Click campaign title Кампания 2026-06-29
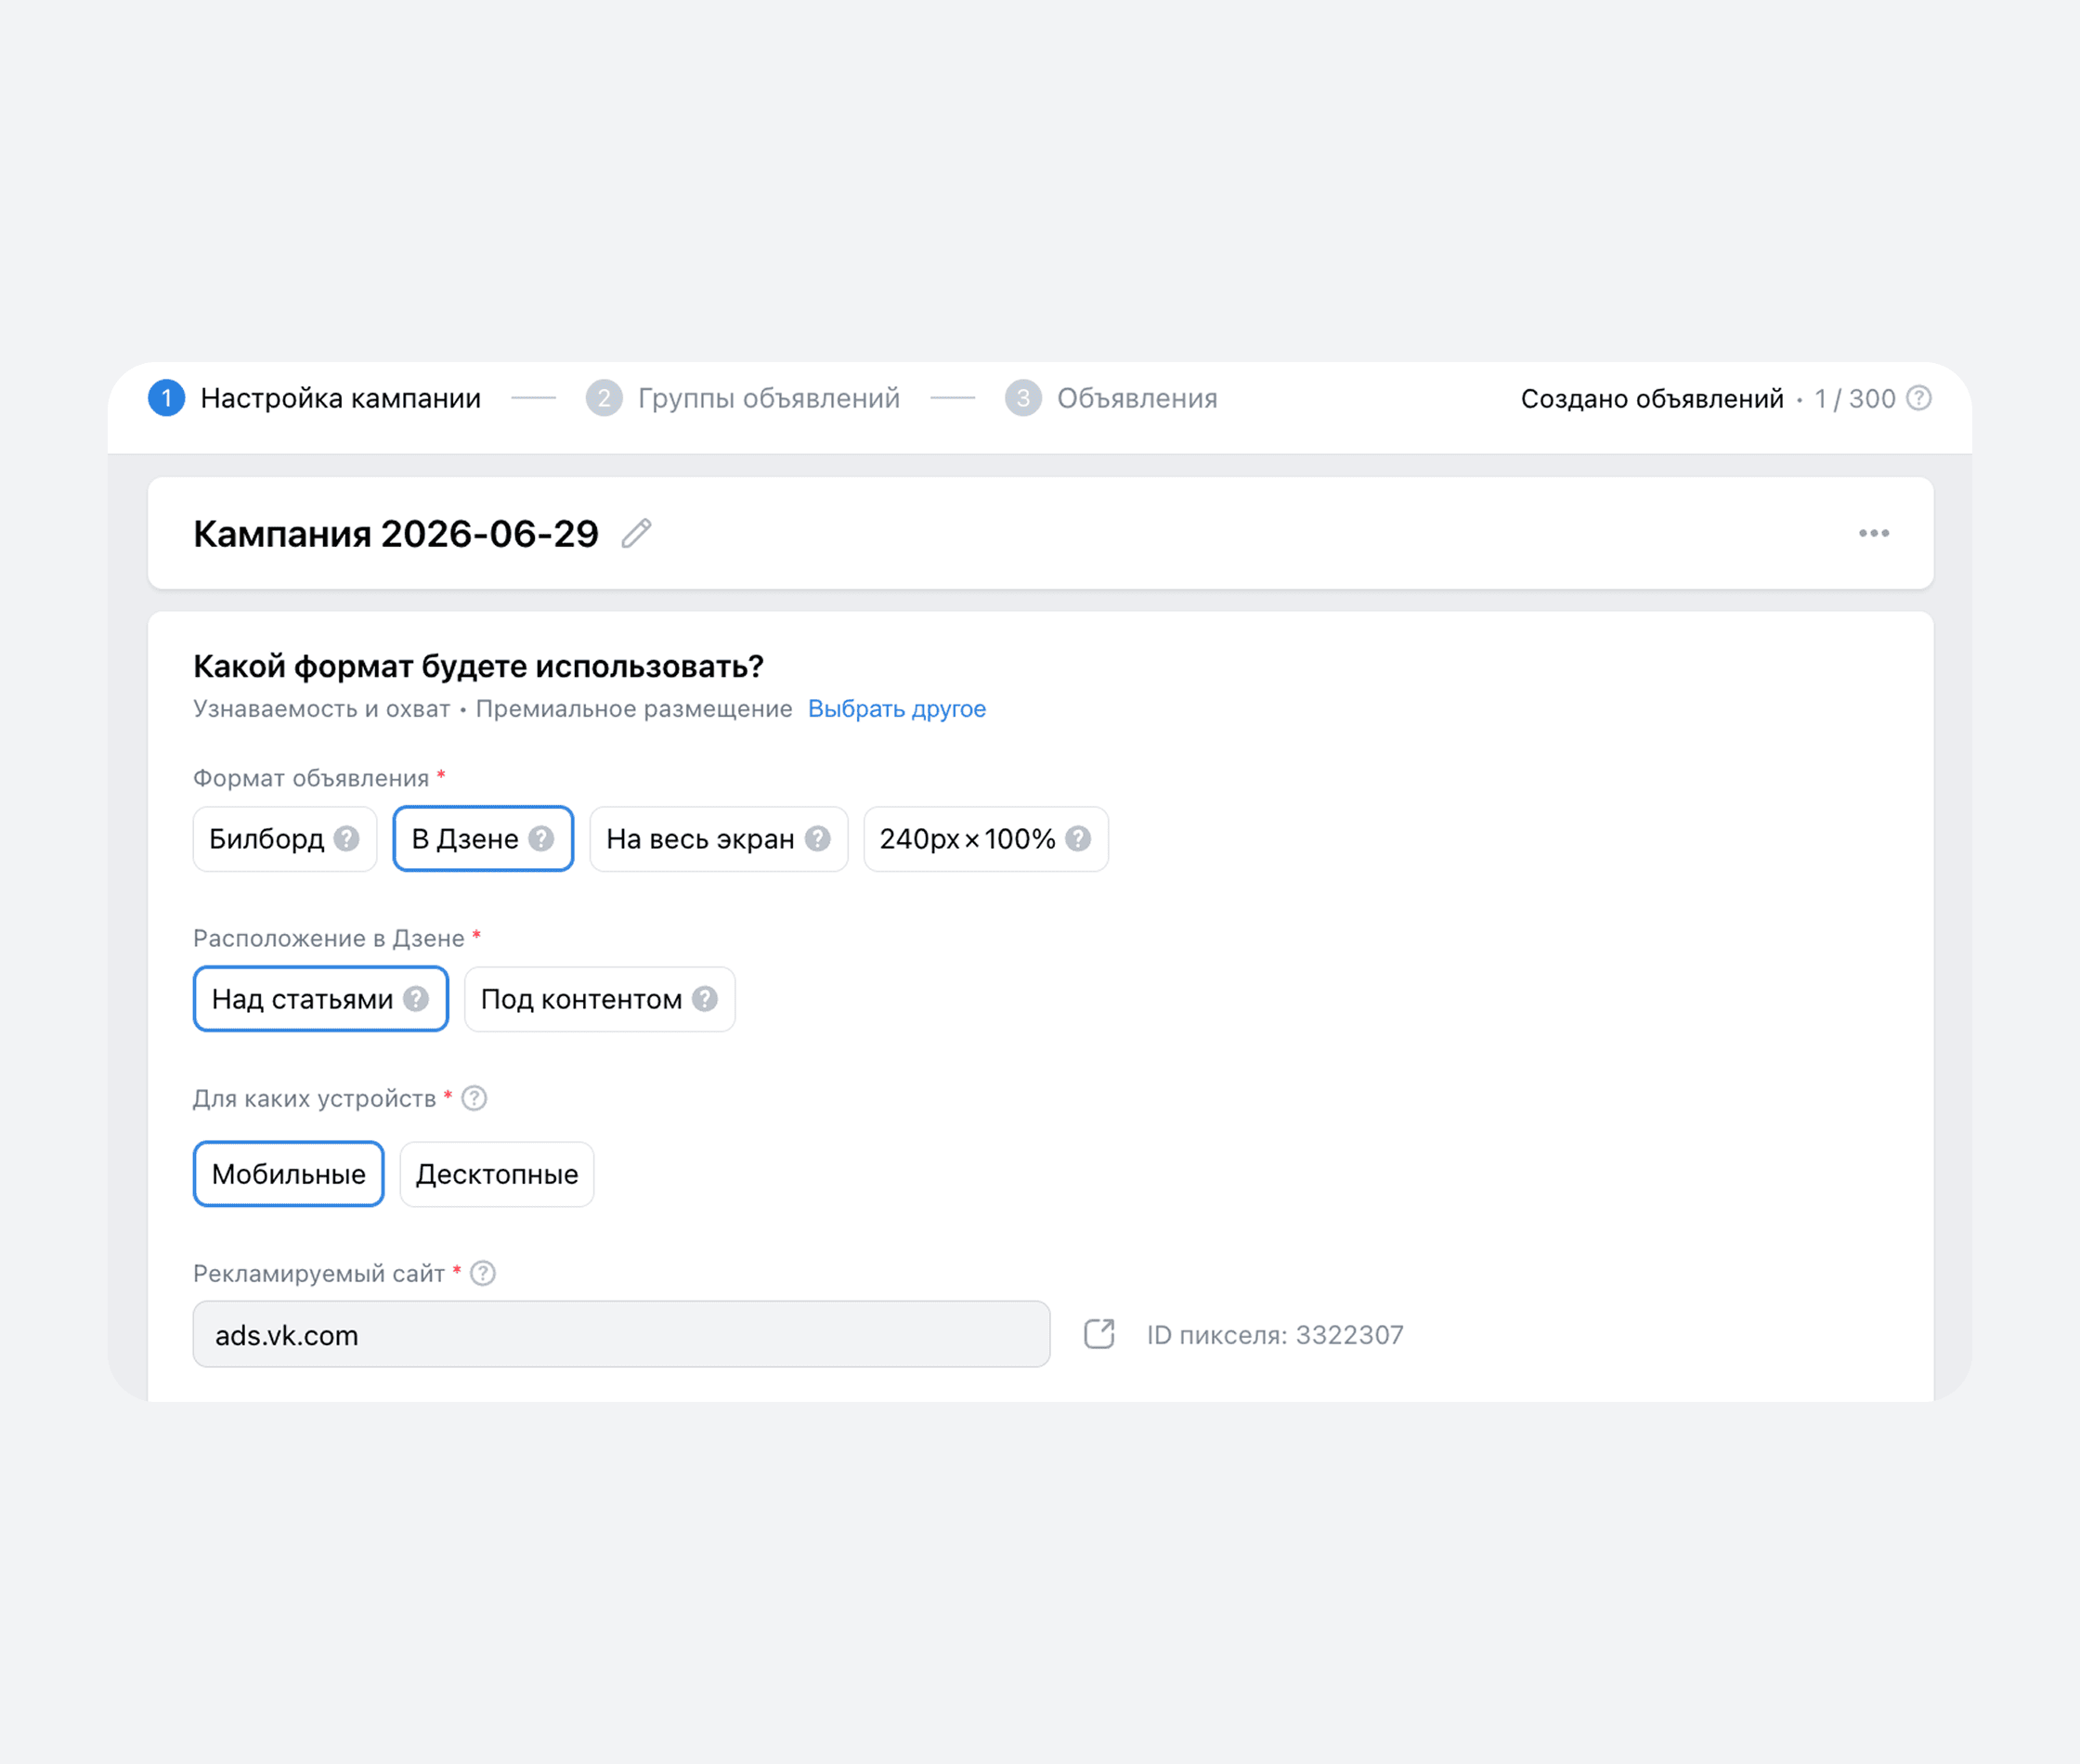 (x=396, y=533)
